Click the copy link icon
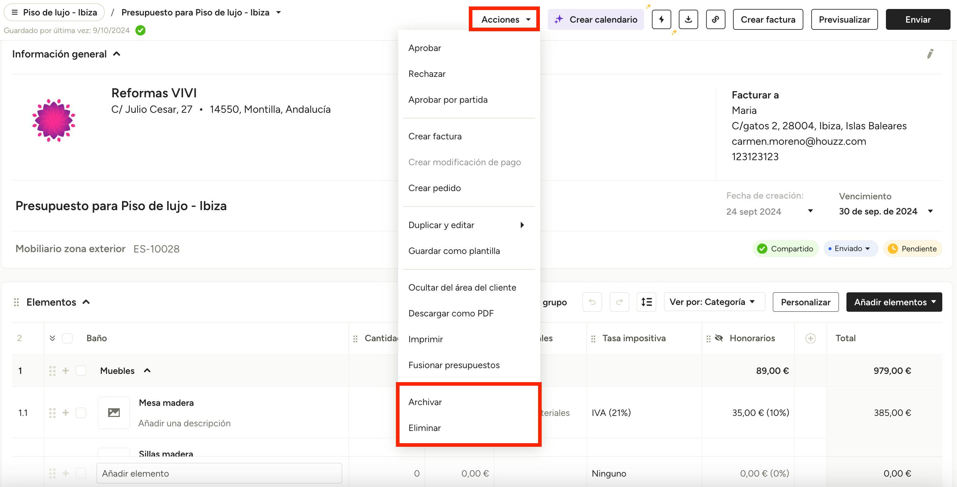This screenshot has height=487, width=957. 715,19
